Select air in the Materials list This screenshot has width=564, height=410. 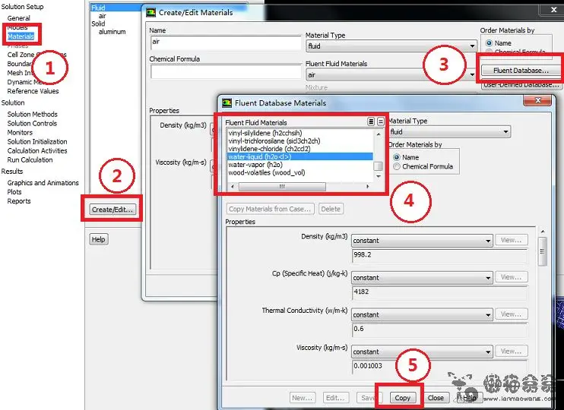103,16
